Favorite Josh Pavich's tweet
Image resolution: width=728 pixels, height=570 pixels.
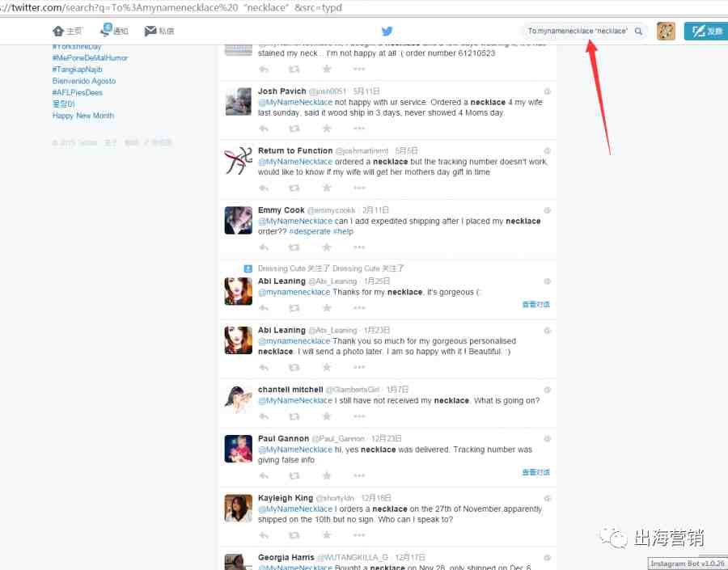327,129
